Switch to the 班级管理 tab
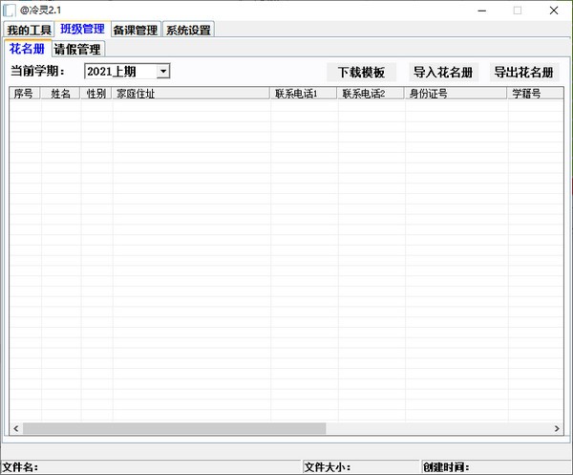Viewport: 573px width, 475px height. [82, 29]
